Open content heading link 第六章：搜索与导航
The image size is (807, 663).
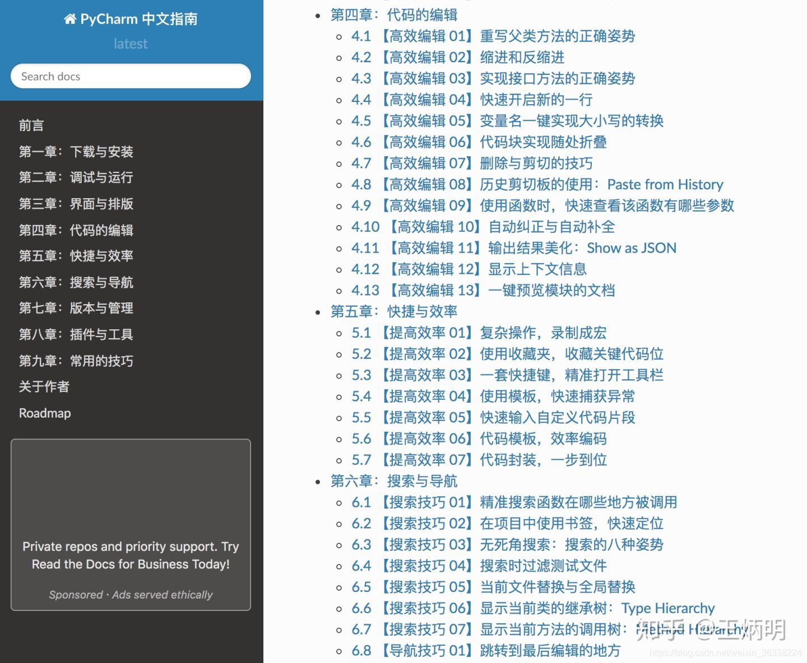[x=394, y=482]
